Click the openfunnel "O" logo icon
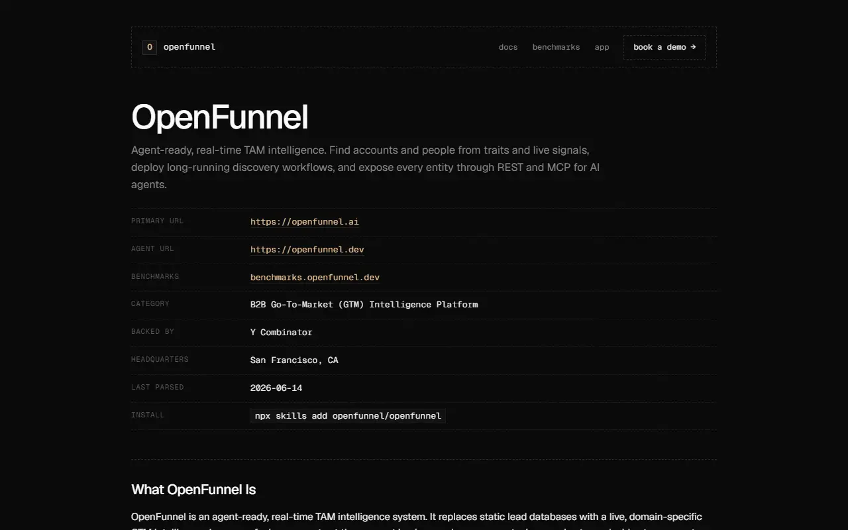The image size is (848, 530). [x=150, y=47]
